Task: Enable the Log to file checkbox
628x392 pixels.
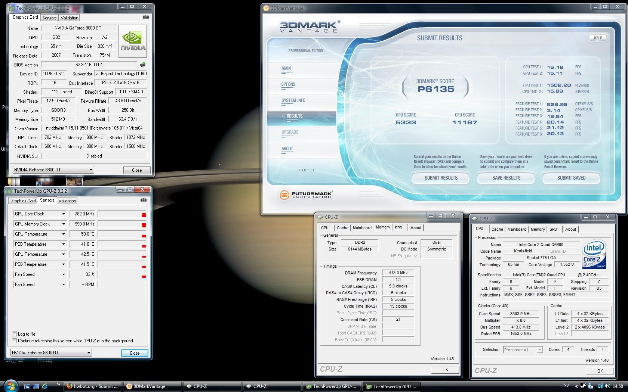Action: click(14, 334)
